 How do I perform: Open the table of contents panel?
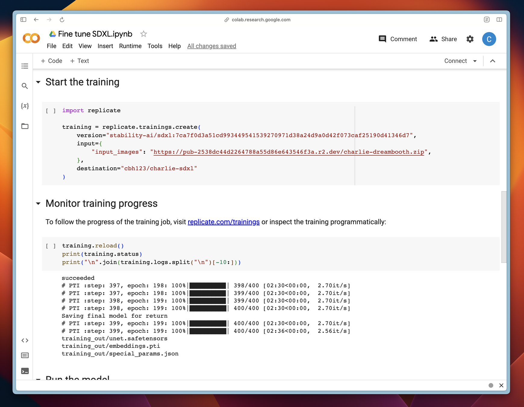pos(25,66)
